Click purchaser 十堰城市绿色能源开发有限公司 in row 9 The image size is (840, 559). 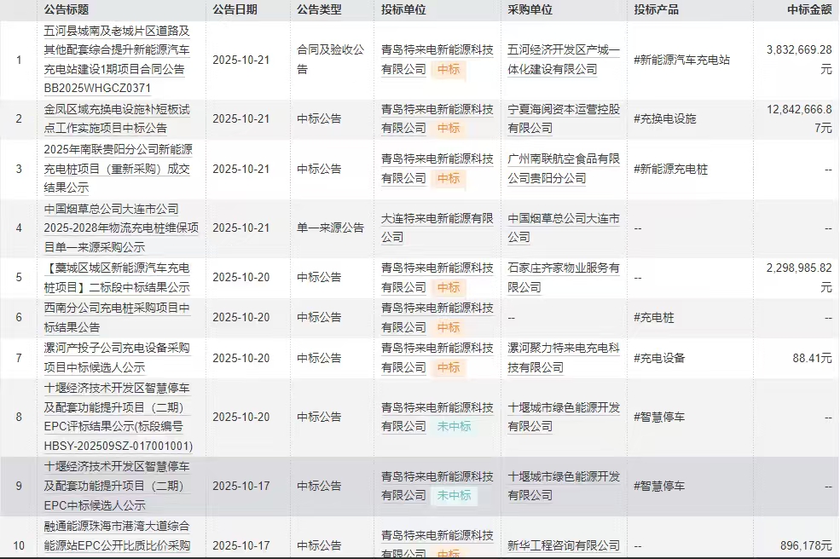point(564,486)
